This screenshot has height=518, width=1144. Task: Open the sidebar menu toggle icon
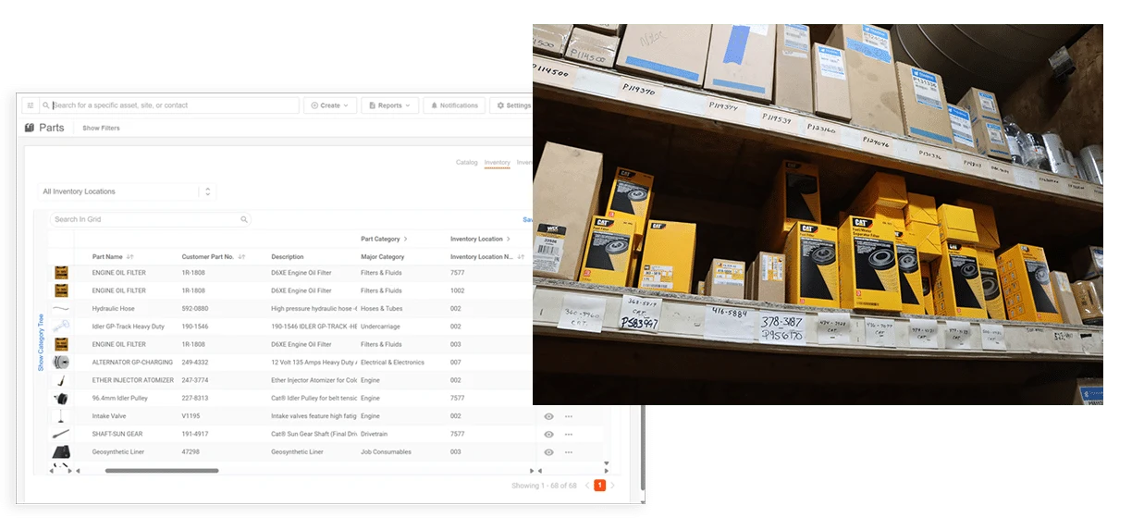point(30,105)
